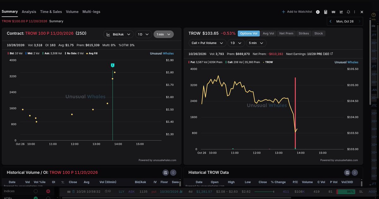Viewport: 379px width, 199px height.
Task: Open the 1 min interval dropdown
Action: [x=164, y=34]
